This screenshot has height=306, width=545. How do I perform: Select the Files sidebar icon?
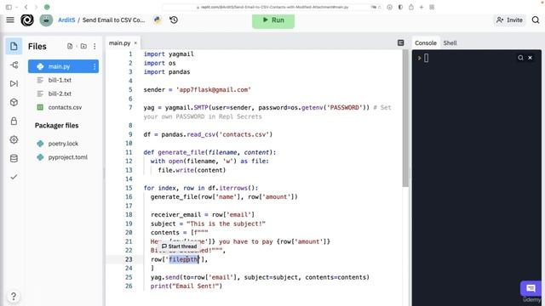[x=14, y=46]
